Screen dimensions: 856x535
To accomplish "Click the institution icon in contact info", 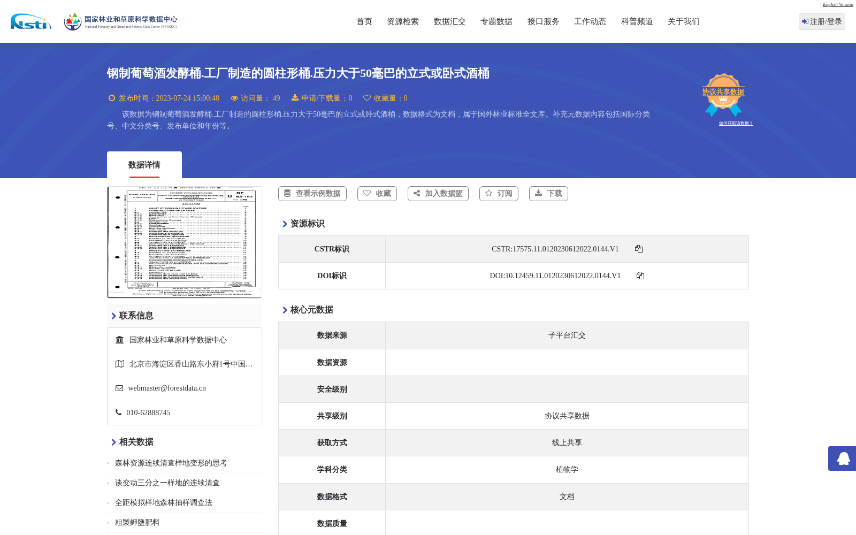I will click(120, 340).
